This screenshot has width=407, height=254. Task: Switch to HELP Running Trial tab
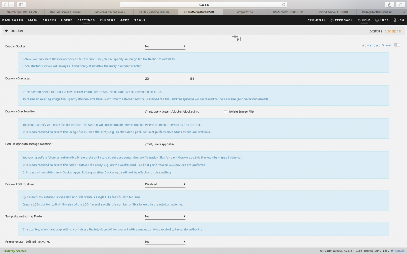pyautogui.click(x=156, y=12)
